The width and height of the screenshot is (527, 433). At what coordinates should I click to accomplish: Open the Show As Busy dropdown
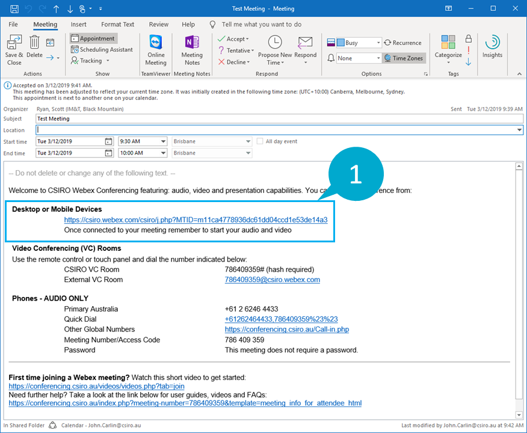[x=378, y=43]
